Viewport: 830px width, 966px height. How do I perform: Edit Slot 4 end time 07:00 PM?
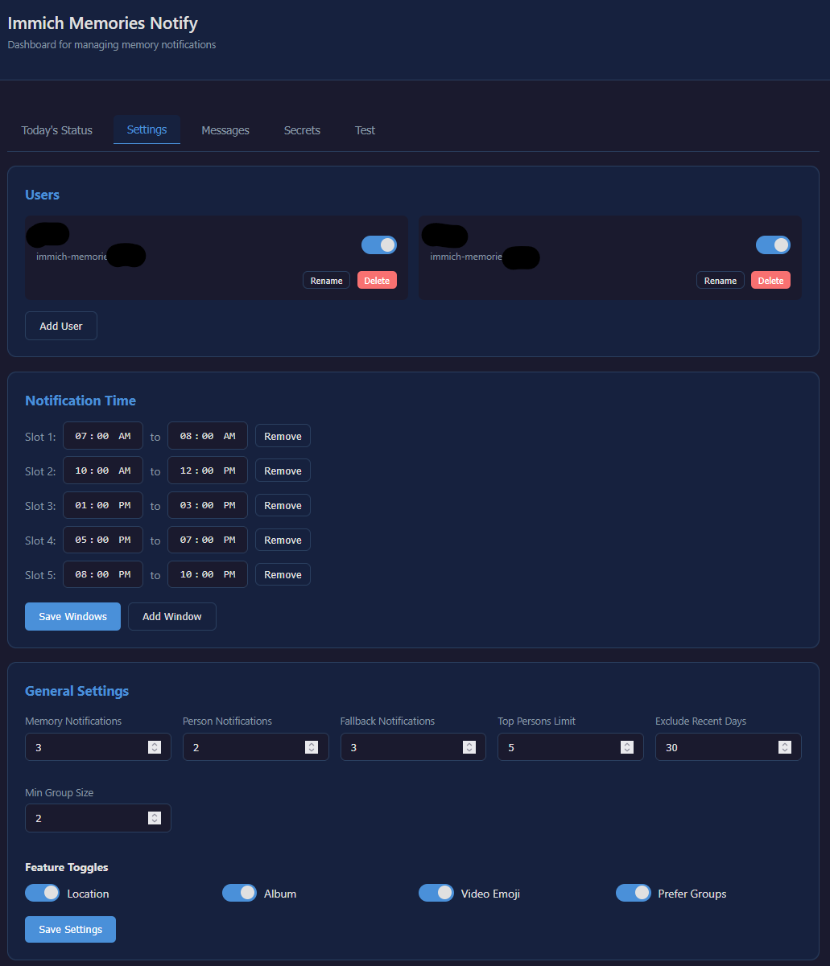click(x=208, y=540)
